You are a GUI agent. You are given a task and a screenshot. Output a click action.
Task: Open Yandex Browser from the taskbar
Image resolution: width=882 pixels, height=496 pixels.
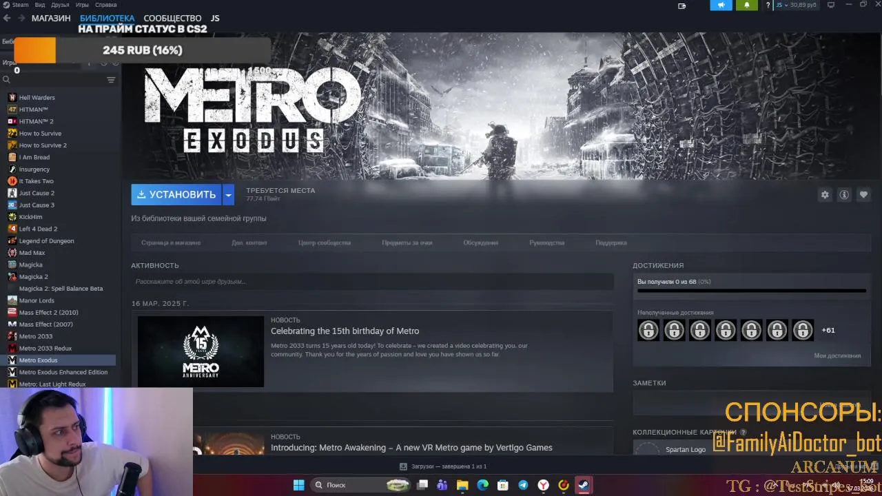click(543, 485)
